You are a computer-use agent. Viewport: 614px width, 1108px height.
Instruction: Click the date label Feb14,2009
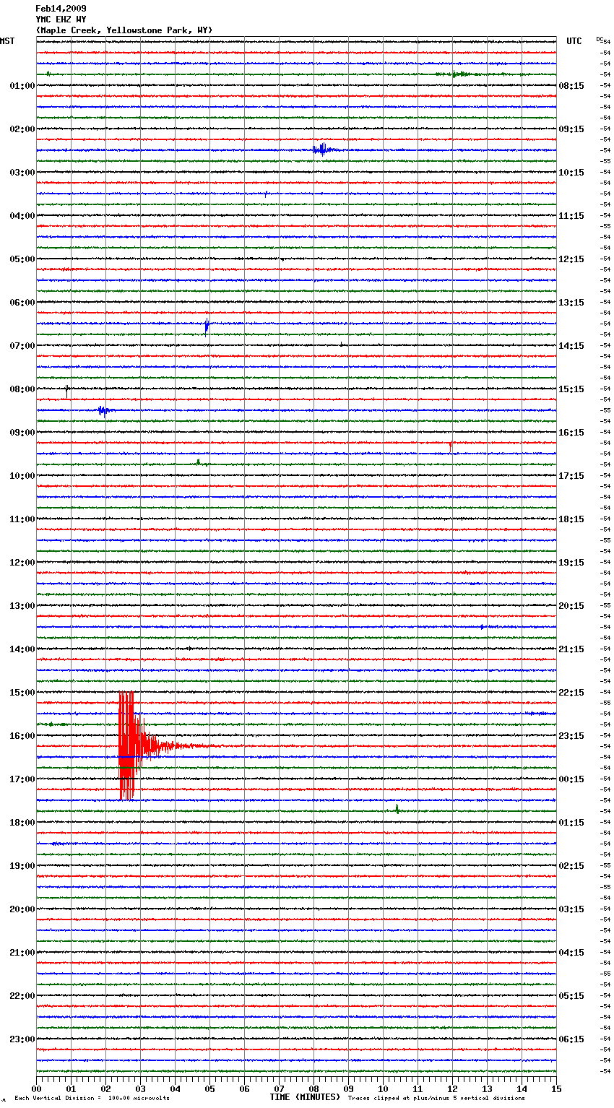pos(61,9)
